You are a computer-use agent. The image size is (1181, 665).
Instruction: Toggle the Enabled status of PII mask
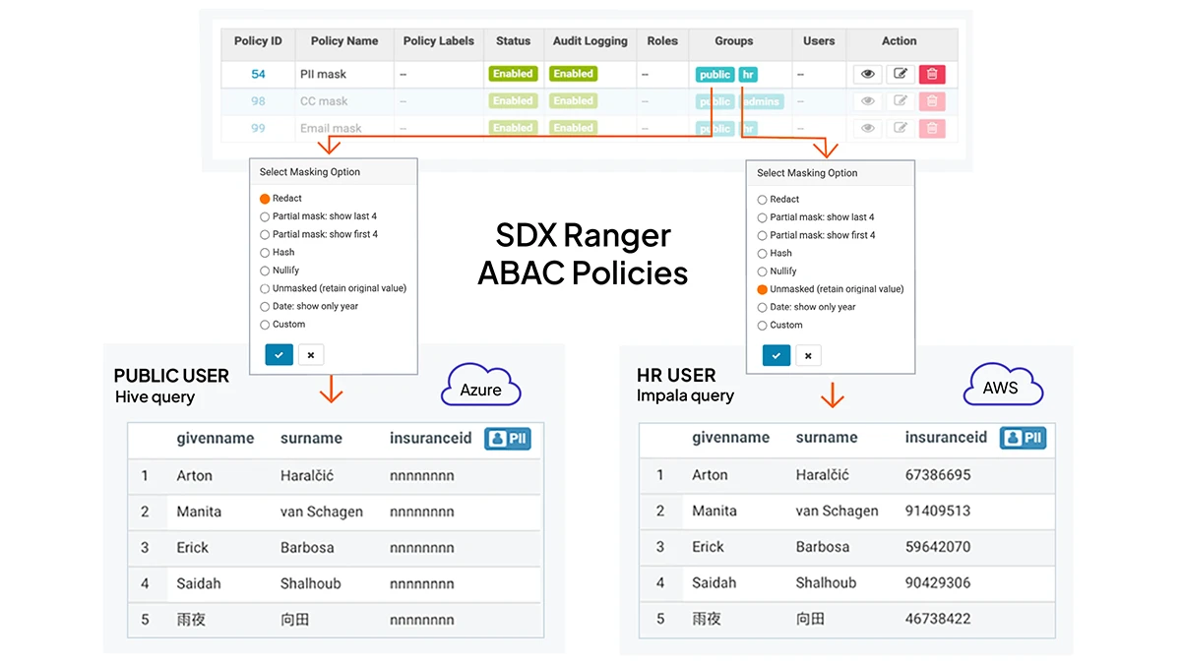coord(513,74)
